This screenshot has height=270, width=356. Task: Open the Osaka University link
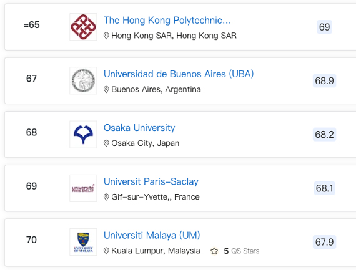point(139,128)
